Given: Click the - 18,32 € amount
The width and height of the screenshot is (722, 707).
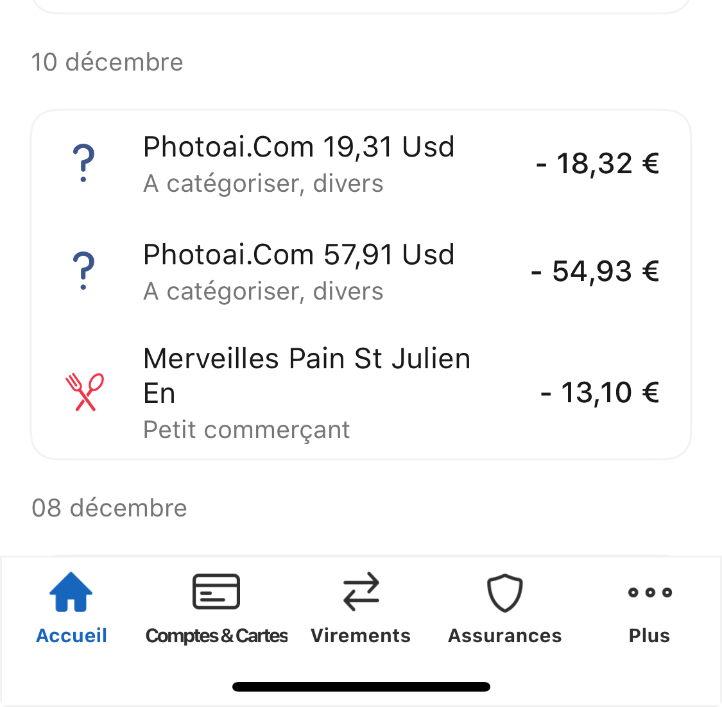Looking at the screenshot, I should (x=597, y=164).
